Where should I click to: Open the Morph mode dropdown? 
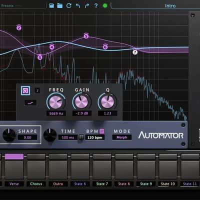click(x=122, y=137)
